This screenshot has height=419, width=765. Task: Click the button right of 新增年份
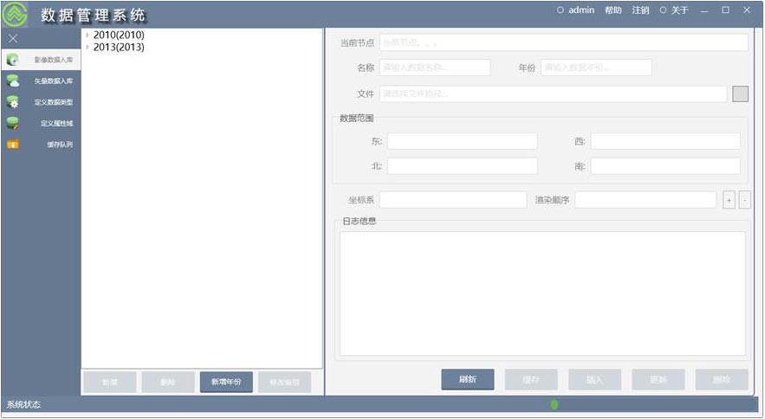pos(285,382)
